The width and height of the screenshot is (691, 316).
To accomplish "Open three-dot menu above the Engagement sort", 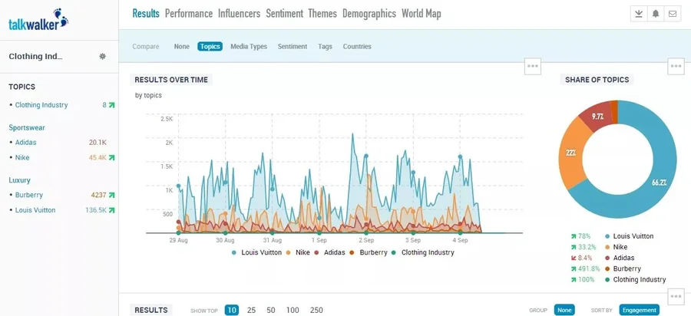I will coord(676,296).
